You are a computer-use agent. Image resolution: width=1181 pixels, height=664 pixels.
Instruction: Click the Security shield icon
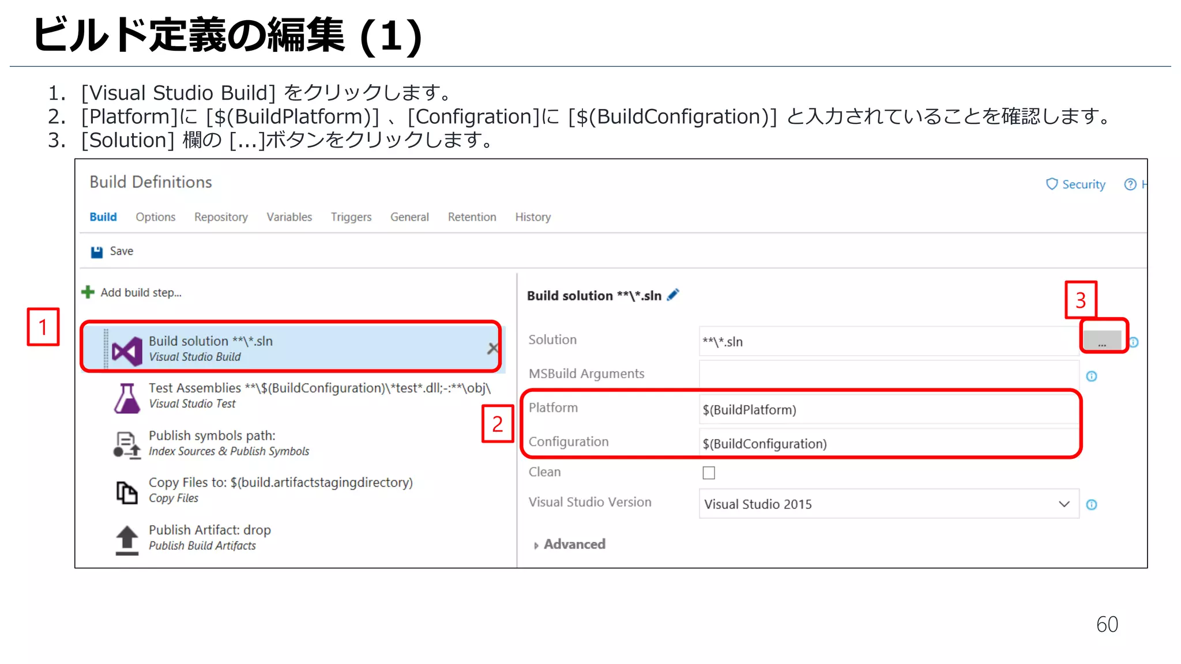(1052, 184)
